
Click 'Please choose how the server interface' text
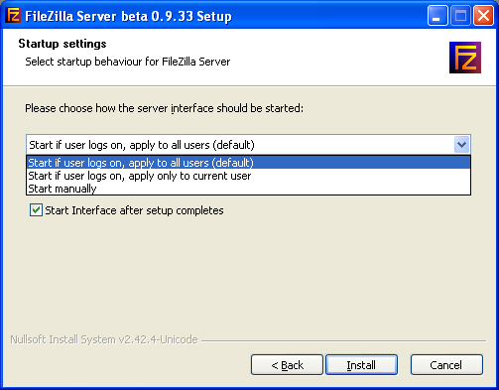[x=164, y=108]
